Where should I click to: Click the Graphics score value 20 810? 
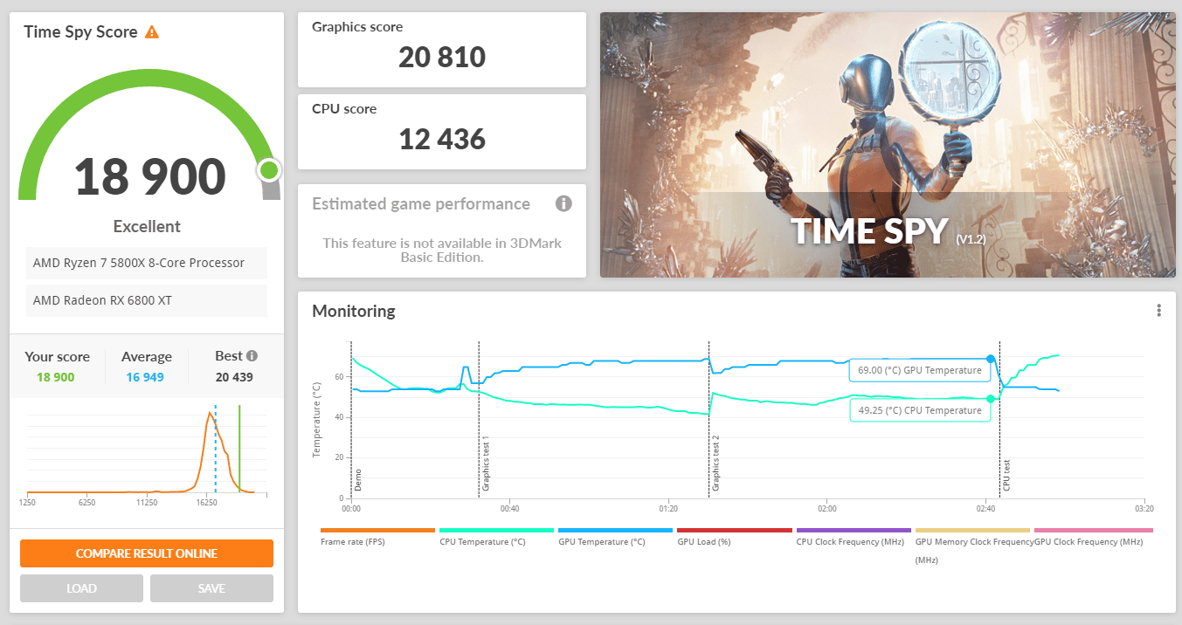[x=442, y=58]
